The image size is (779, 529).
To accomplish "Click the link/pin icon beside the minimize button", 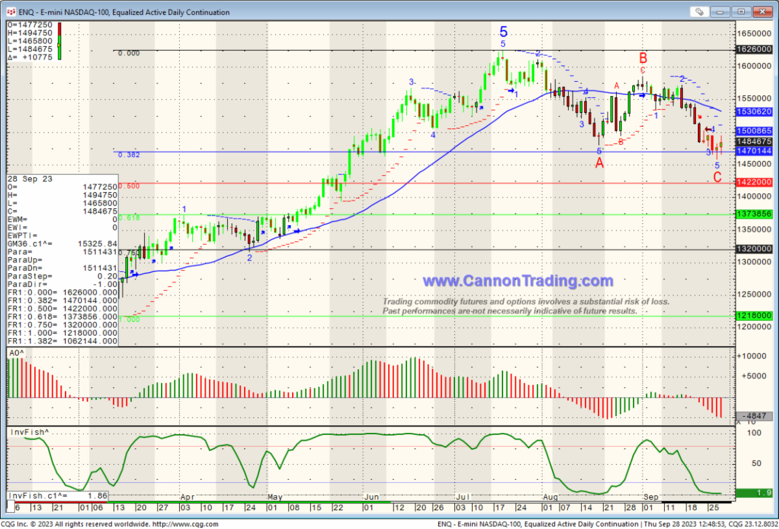I will click(699, 12).
